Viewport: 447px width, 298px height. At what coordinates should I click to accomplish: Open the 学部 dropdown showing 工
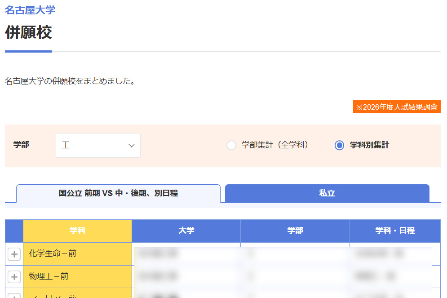coord(98,145)
